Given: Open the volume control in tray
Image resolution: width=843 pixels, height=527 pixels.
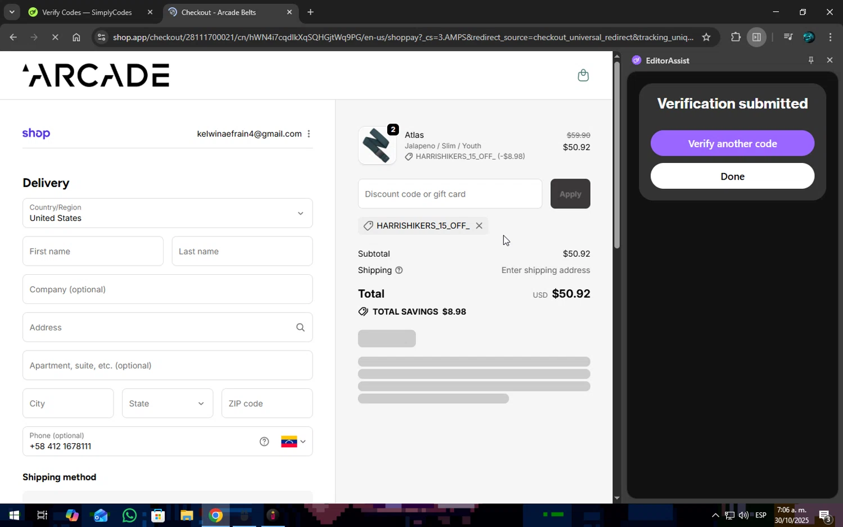Looking at the screenshot, I should coord(744,515).
